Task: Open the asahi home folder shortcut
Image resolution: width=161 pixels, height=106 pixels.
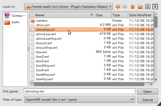Action: click(x=15, y=22)
